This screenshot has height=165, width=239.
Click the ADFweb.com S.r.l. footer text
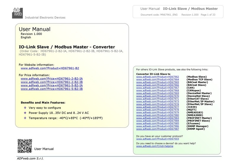click(30, 159)
